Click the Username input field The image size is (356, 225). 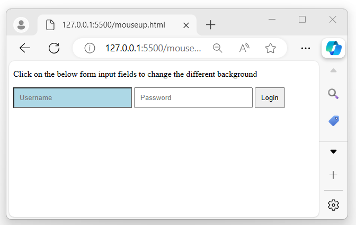73,98
